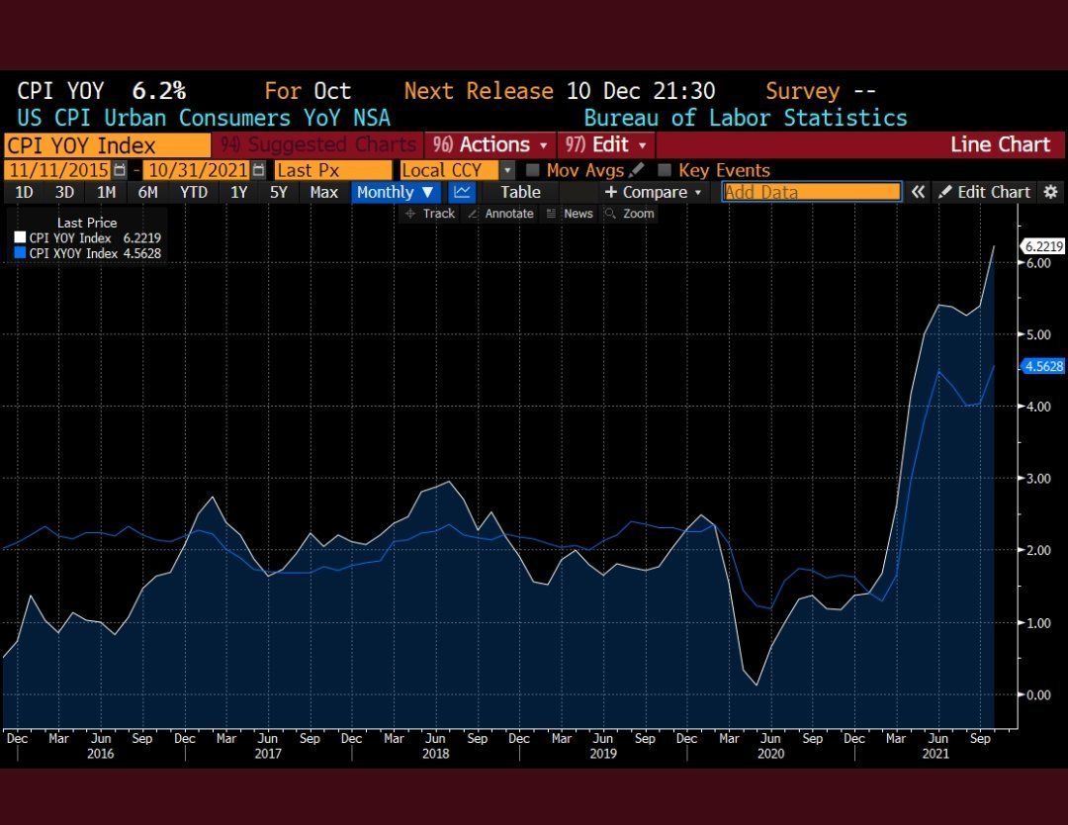
Task: Open start date calendar picker icon
Action: point(120,170)
